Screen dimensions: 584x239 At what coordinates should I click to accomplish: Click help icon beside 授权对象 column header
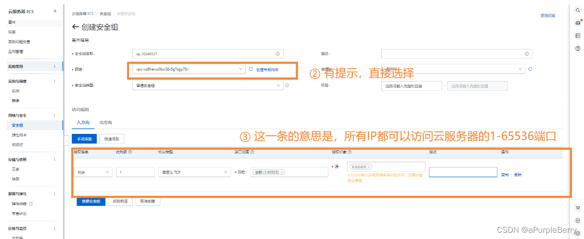coord(350,152)
